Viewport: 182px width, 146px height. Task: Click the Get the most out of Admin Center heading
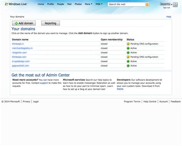point(41,75)
